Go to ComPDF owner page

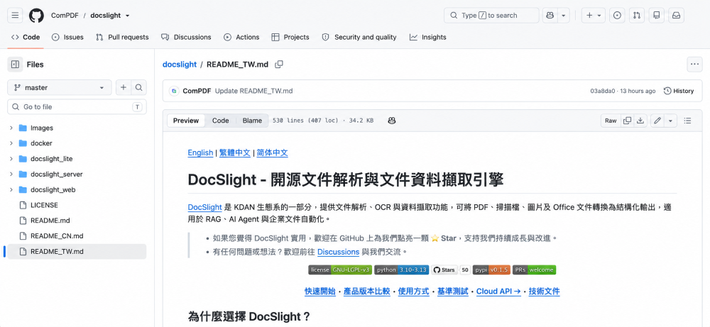tap(65, 16)
